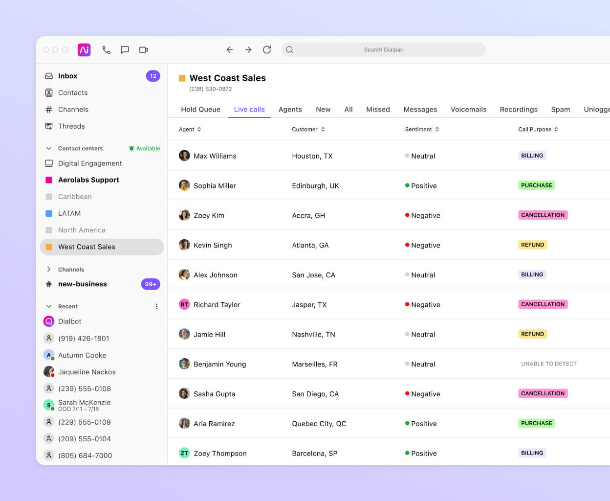The height and width of the screenshot is (501, 610).
Task: Open Dialbot from the Recent list
Action: click(70, 321)
